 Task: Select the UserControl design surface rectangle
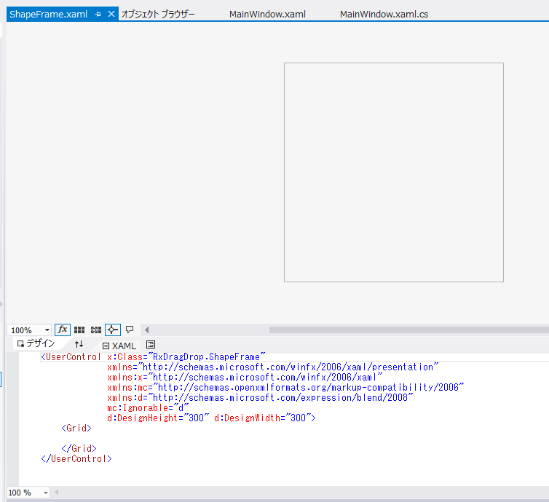coord(394,172)
